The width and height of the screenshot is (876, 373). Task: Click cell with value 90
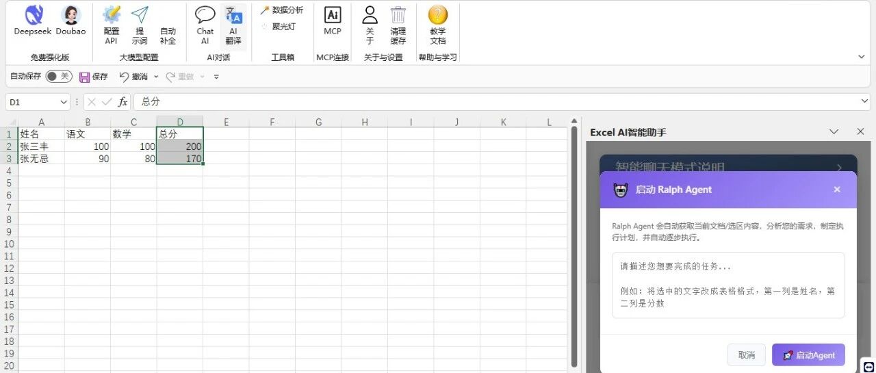tap(88, 159)
